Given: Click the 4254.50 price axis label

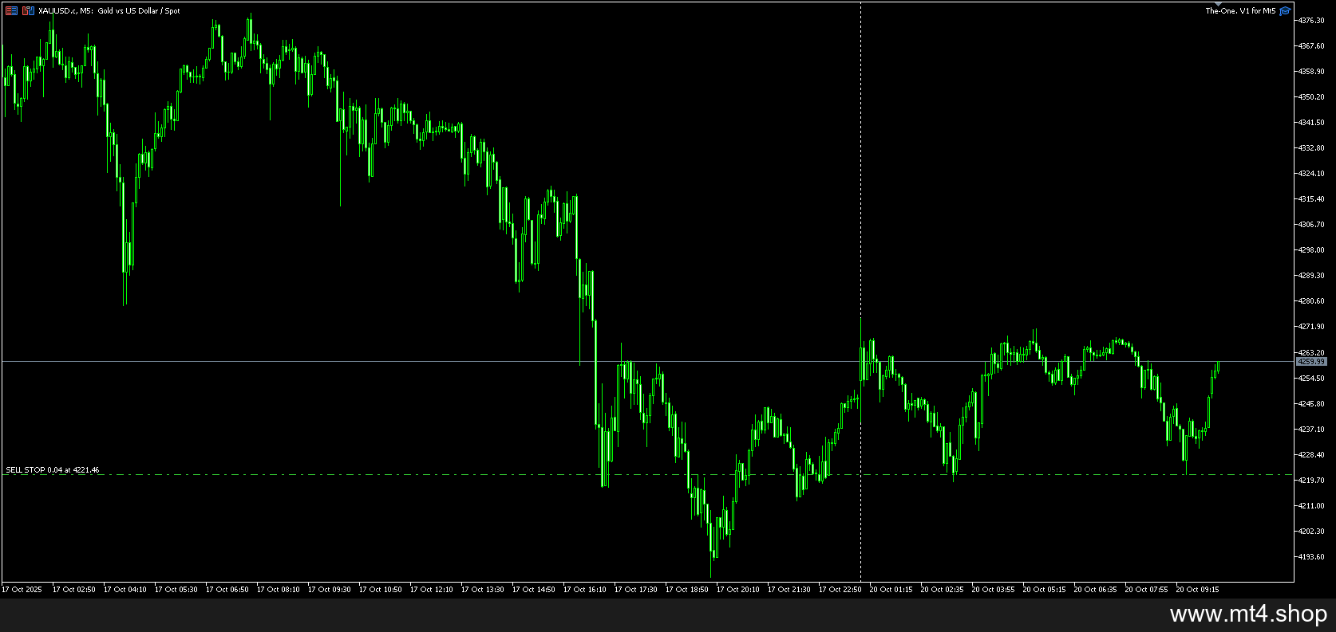Looking at the screenshot, I should point(1311,379).
